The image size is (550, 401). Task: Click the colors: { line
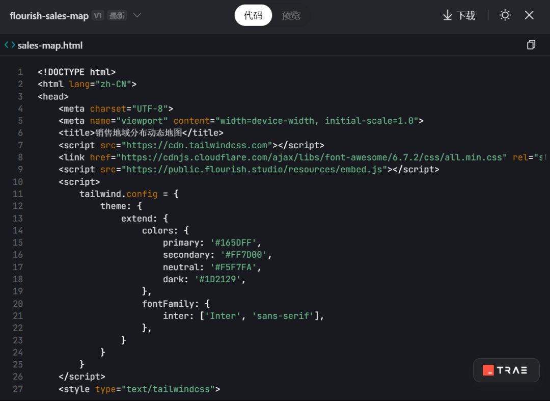click(x=166, y=230)
